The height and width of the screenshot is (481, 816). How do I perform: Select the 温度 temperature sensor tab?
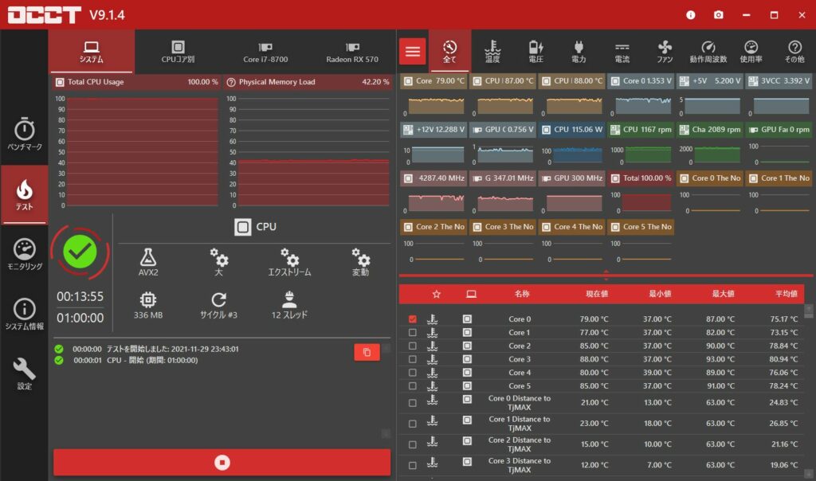point(493,52)
